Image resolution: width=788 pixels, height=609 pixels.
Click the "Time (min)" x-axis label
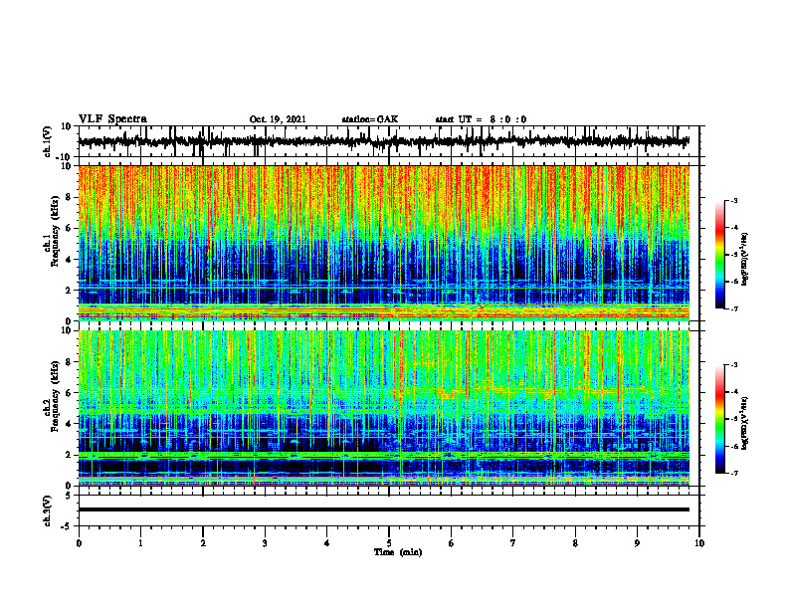pos(398,552)
